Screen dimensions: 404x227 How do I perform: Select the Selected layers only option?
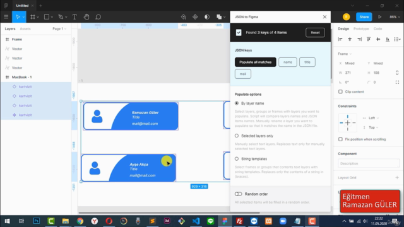[x=237, y=136]
